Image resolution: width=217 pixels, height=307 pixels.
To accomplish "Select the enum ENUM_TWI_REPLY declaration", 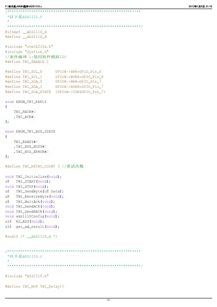I will click(x=26, y=102).
